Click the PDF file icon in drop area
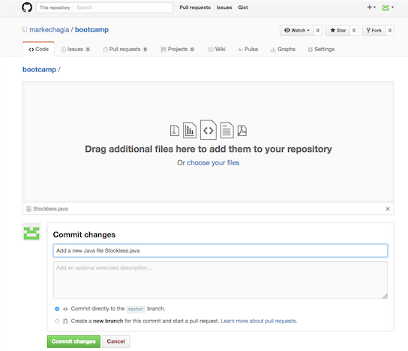408x351 pixels. click(x=242, y=131)
